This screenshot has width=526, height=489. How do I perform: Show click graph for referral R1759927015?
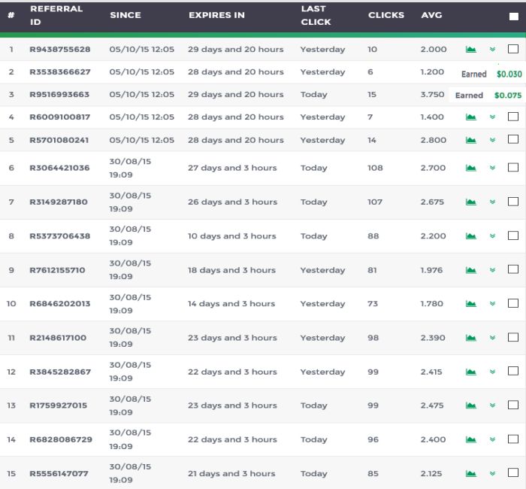(470, 405)
